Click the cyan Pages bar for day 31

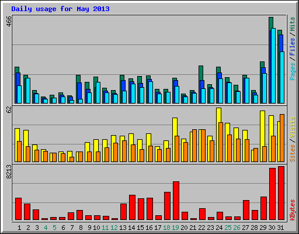[282, 77]
